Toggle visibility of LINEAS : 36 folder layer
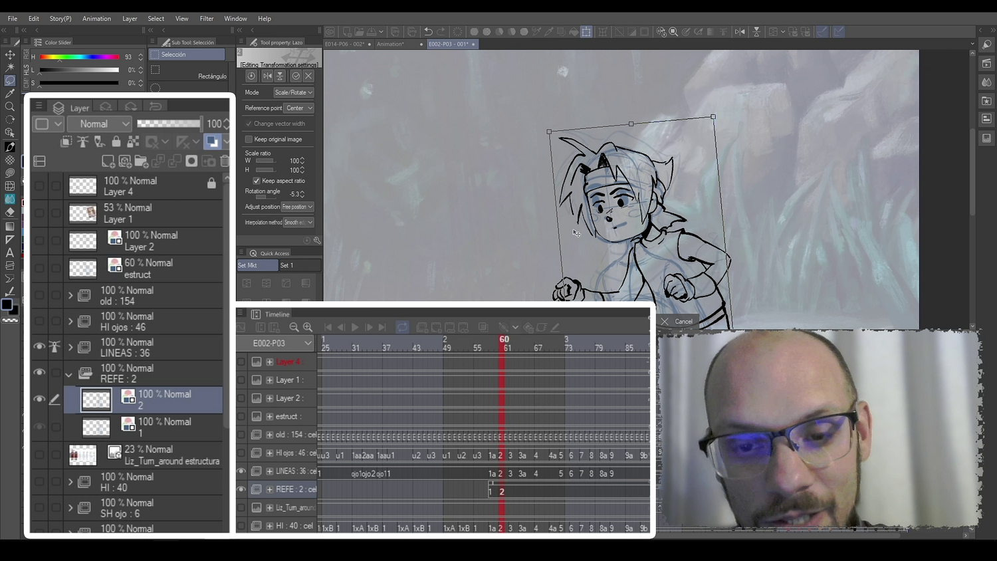This screenshot has height=561, width=997. (39, 346)
